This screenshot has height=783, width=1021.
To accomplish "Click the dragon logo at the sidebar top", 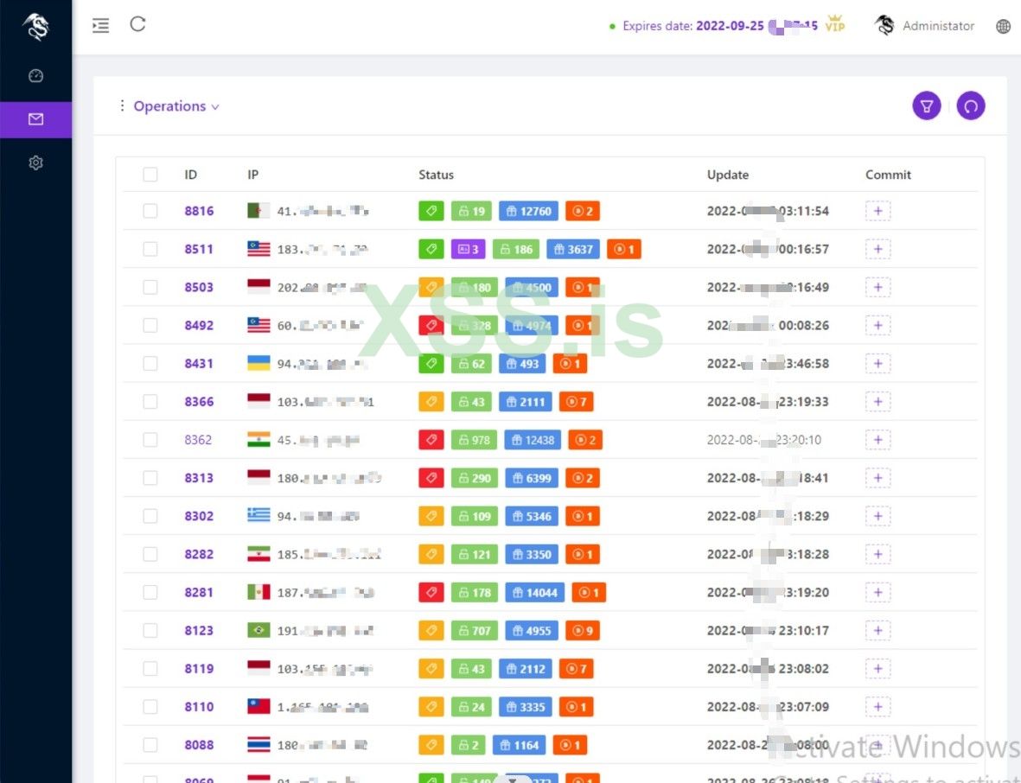I will tap(35, 27).
